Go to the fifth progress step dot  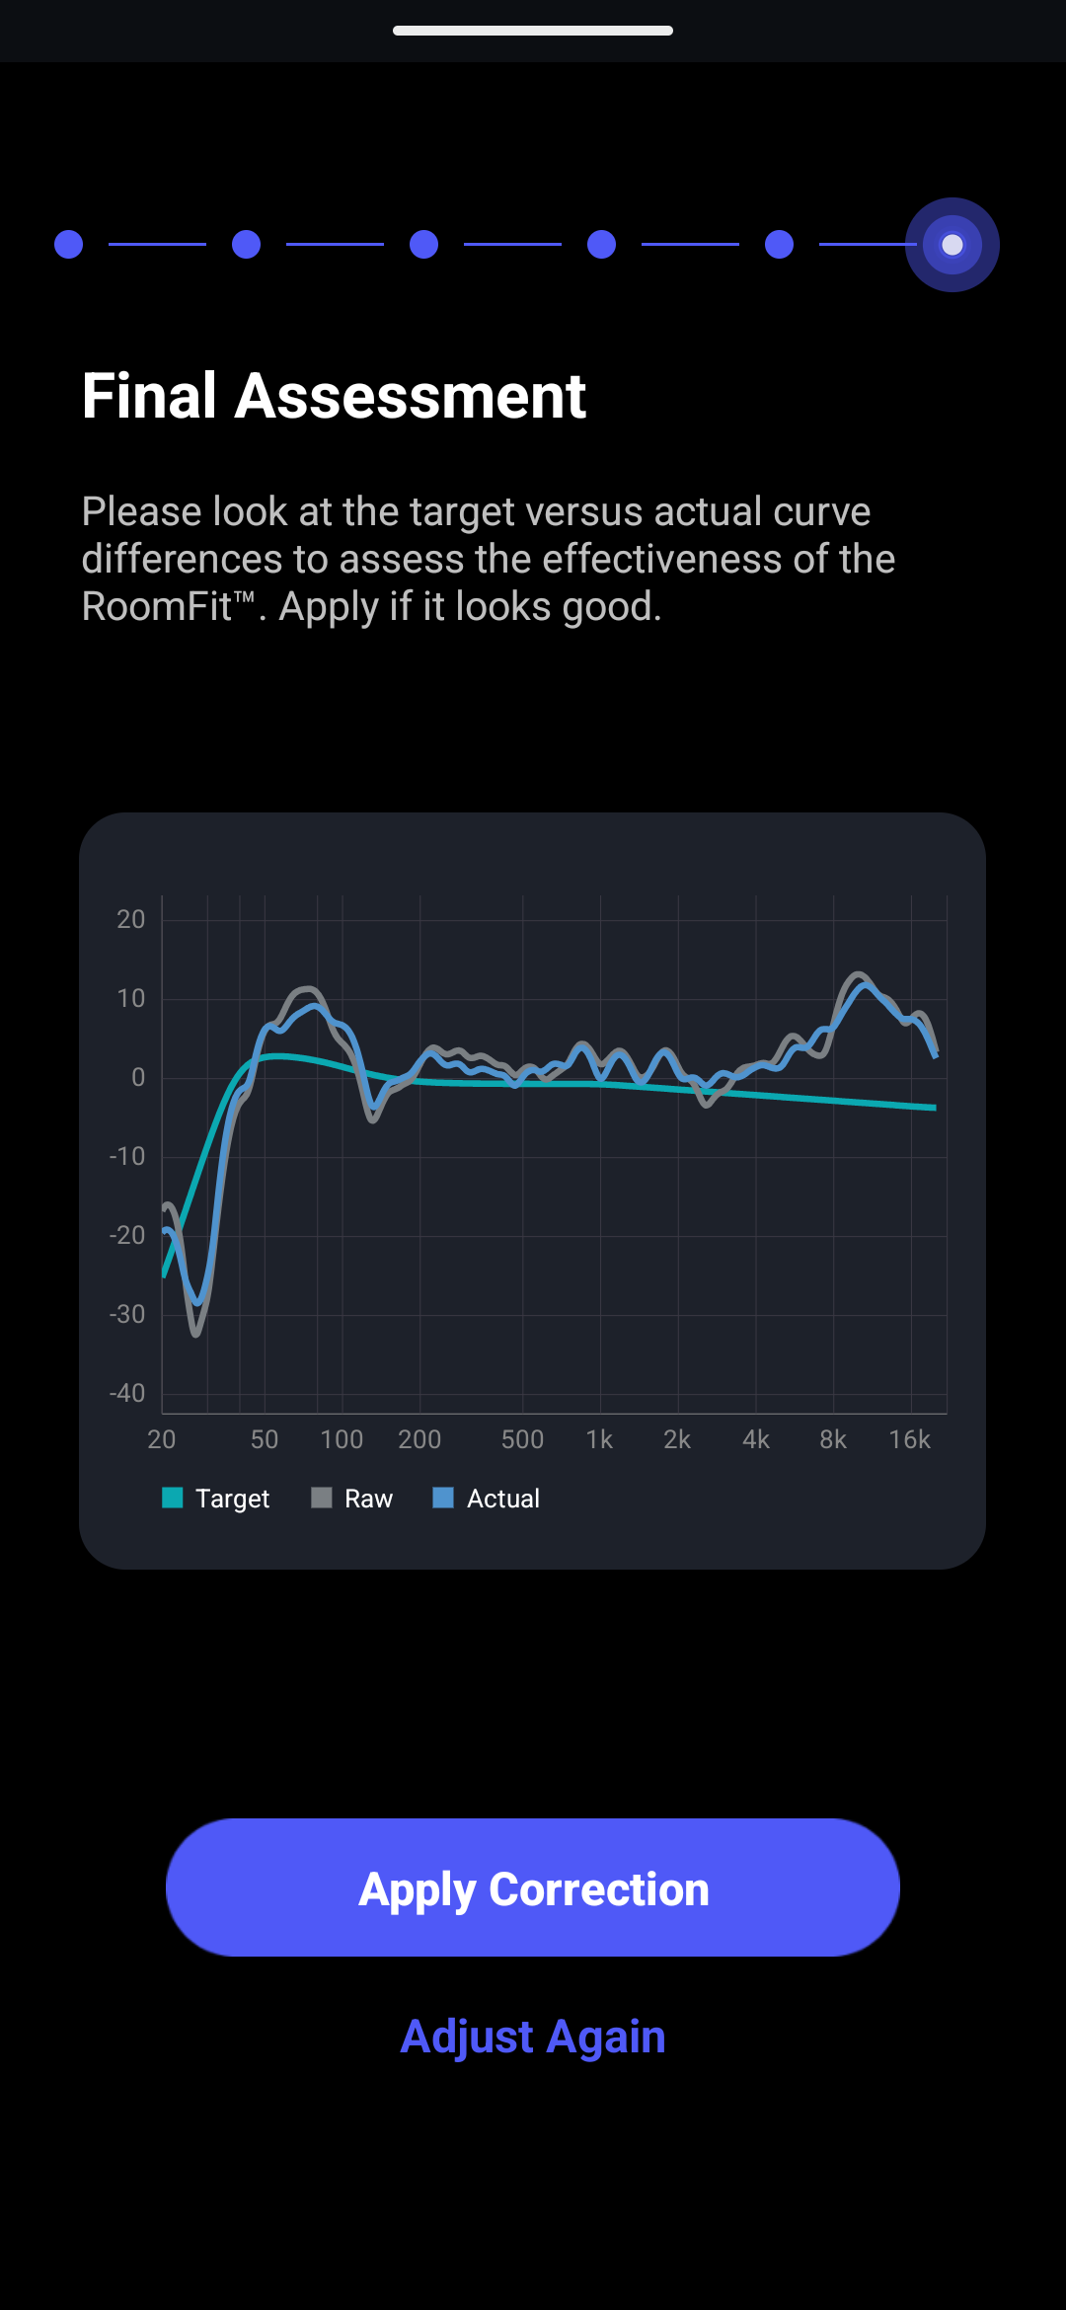(779, 244)
